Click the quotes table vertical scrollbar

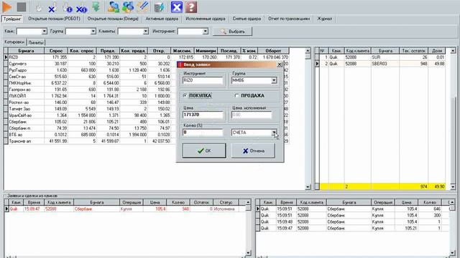(308, 118)
